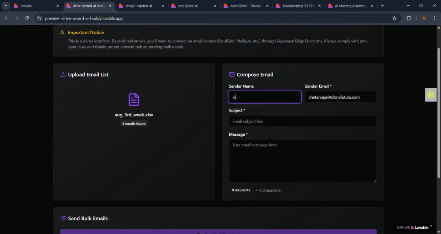Focus the Sender Name field
Image resolution: width=441 pixels, height=234 pixels.
pyautogui.click(x=265, y=97)
